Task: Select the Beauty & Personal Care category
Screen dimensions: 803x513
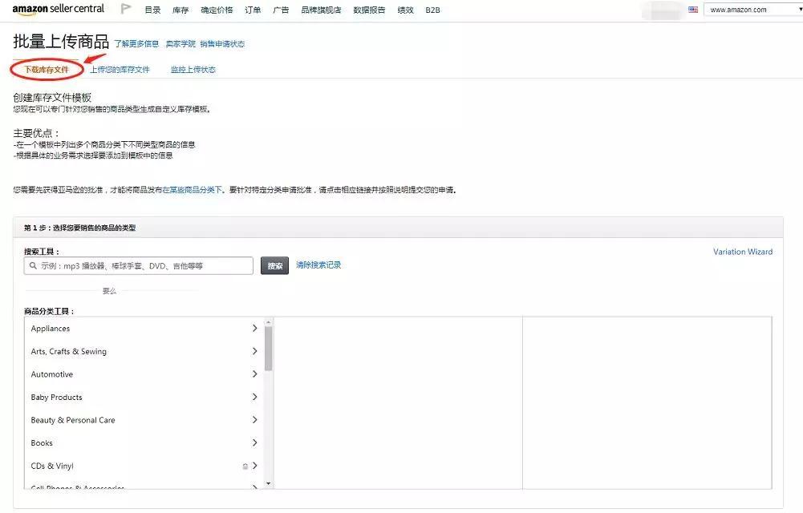Action: point(73,421)
